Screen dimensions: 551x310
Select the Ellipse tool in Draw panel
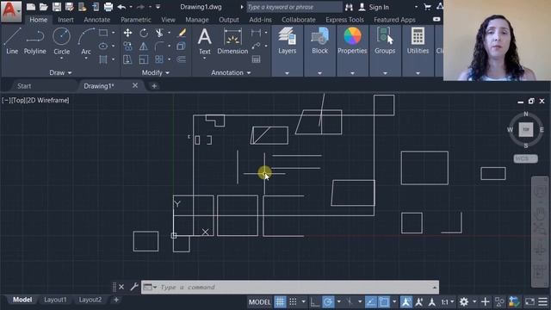point(103,46)
